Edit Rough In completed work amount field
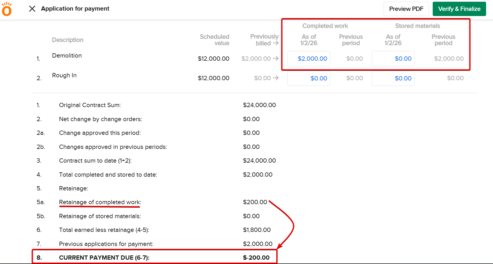 309,78
